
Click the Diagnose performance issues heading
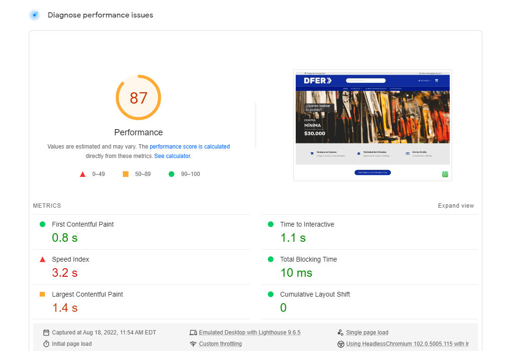pyautogui.click(x=101, y=15)
